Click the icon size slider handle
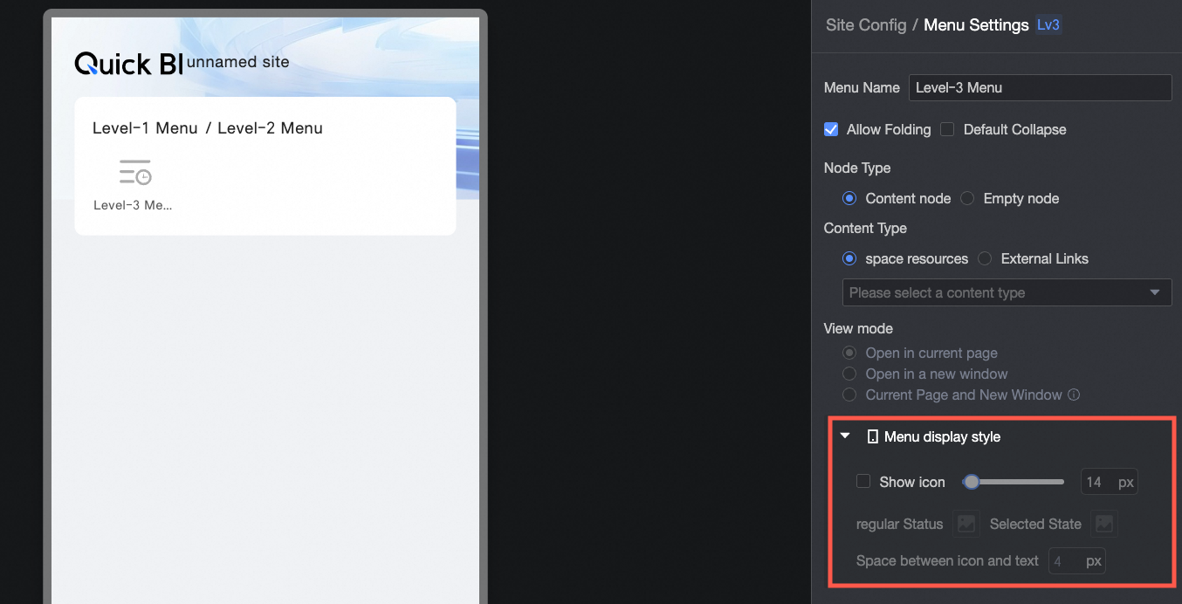 click(x=971, y=481)
